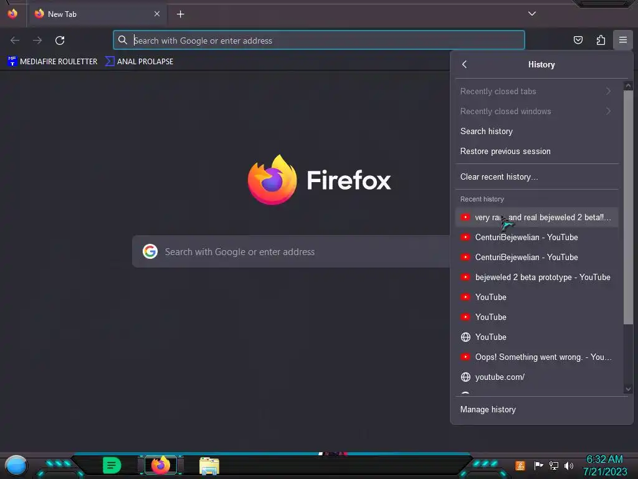Click the homepage Google search box

click(x=291, y=252)
